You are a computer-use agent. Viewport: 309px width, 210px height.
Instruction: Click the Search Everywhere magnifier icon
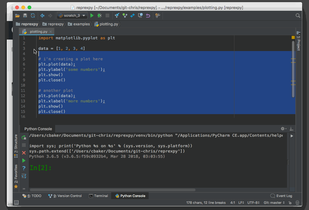click(x=298, y=15)
